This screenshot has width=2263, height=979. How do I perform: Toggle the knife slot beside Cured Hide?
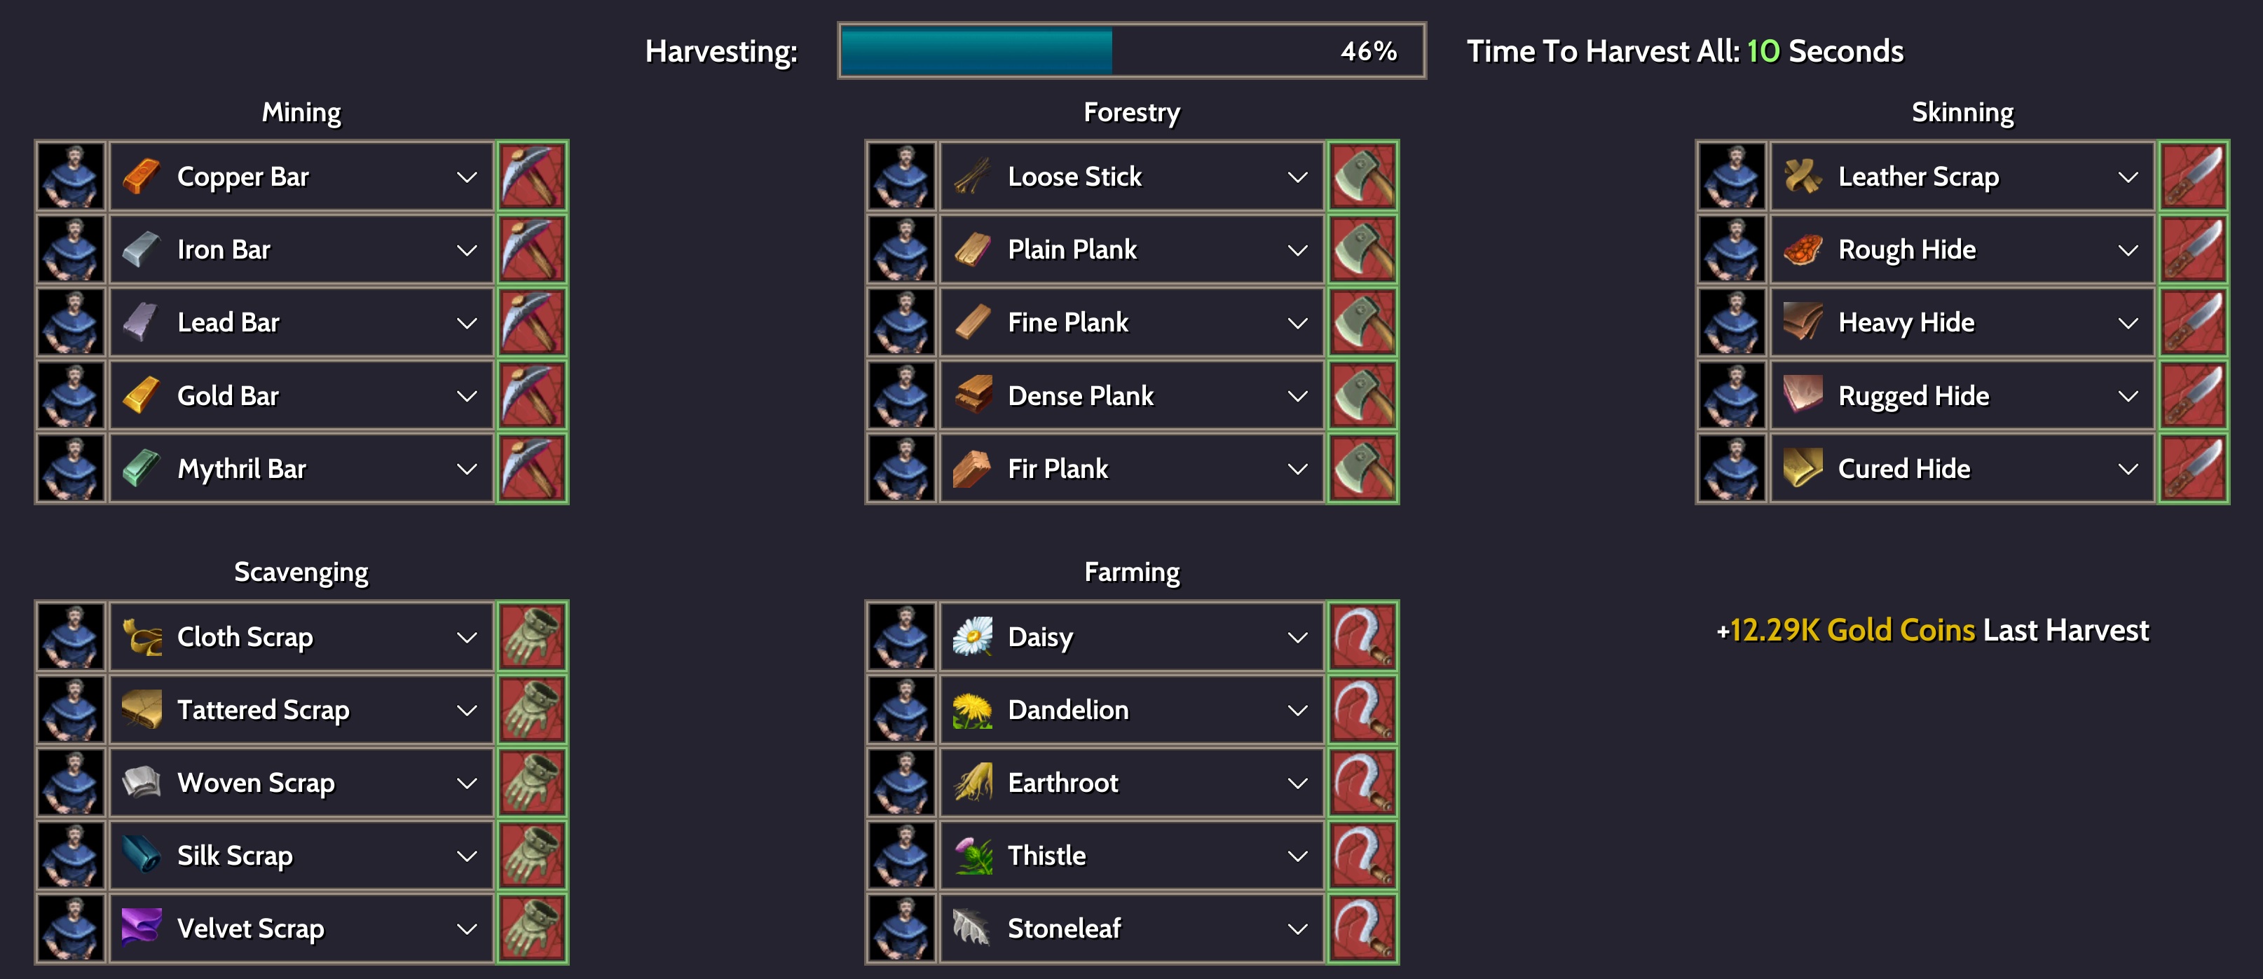point(2193,468)
